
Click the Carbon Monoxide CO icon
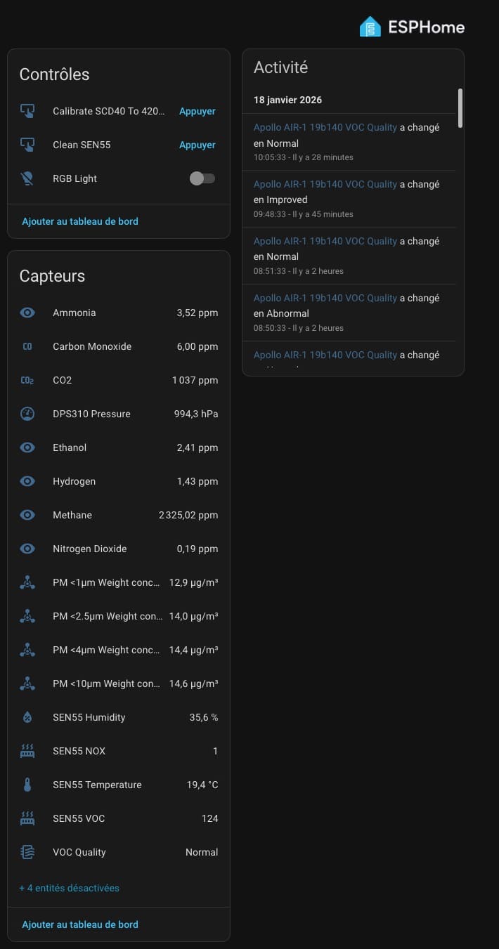27,346
